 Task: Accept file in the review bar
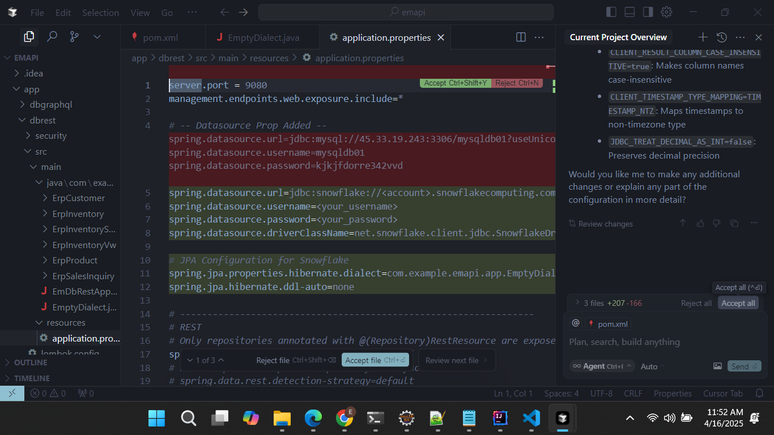[375, 360]
